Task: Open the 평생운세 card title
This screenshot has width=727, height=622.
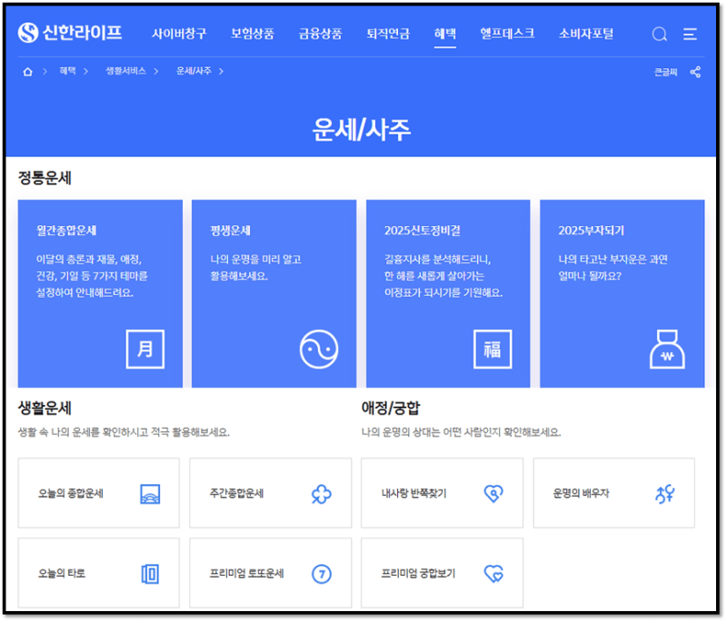Action: 231,231
